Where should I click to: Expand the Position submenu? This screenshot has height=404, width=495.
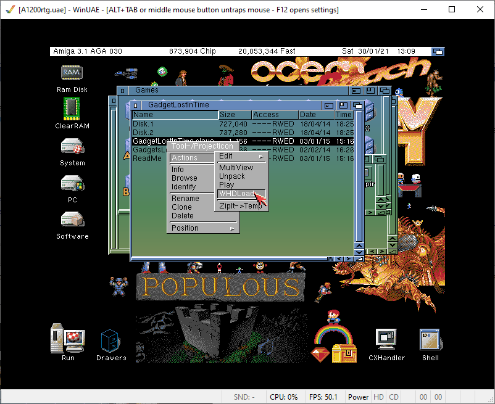pyautogui.click(x=202, y=228)
